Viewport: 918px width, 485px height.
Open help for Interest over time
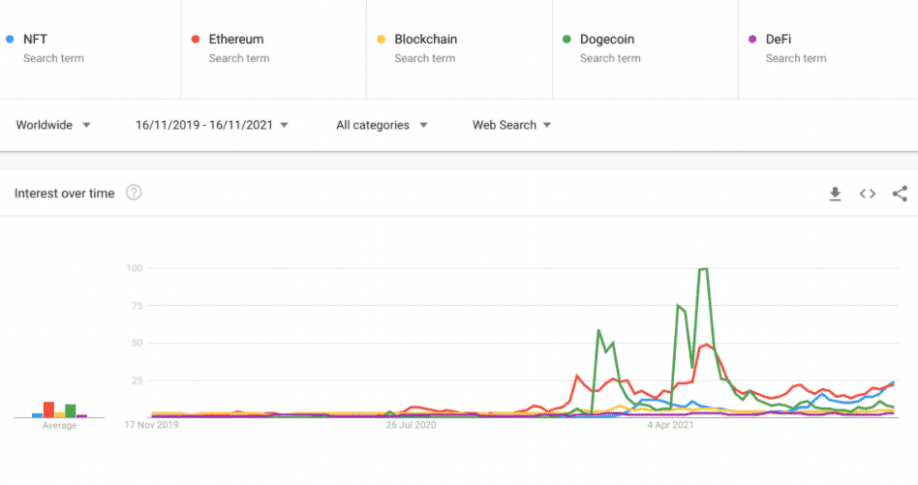[x=134, y=193]
